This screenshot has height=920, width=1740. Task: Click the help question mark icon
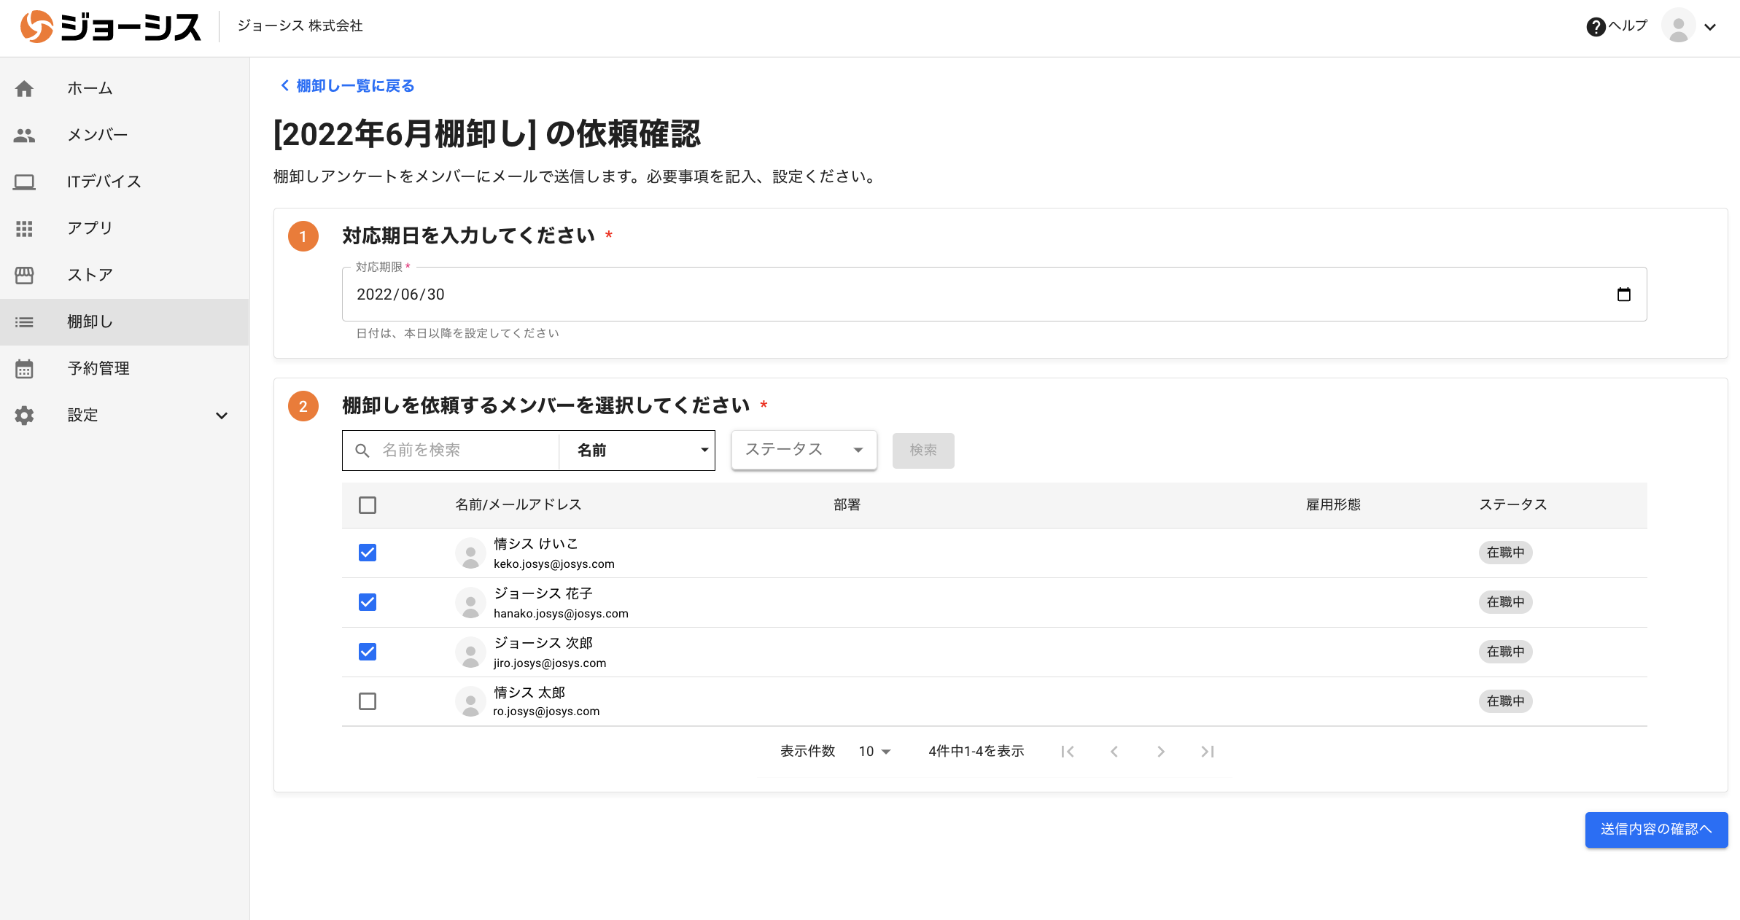(x=1596, y=26)
